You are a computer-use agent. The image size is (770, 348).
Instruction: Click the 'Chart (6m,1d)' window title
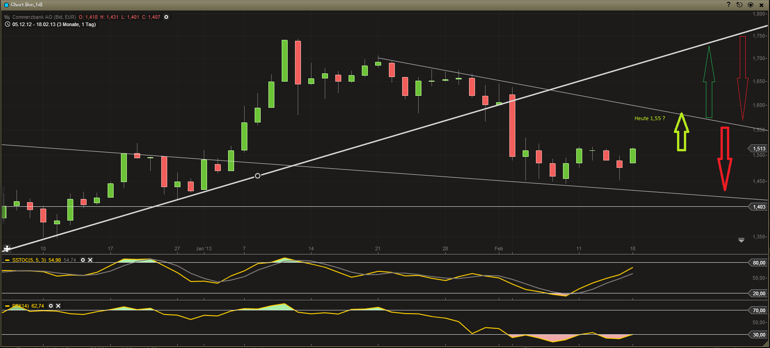(27, 5)
